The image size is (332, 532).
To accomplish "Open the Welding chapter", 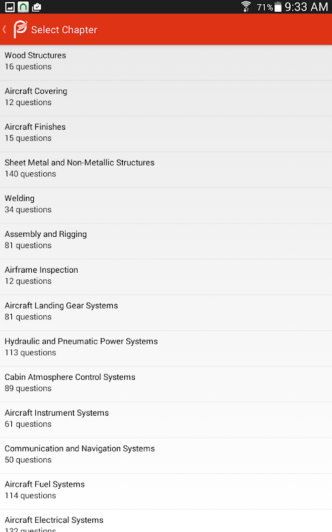I will click(166, 205).
